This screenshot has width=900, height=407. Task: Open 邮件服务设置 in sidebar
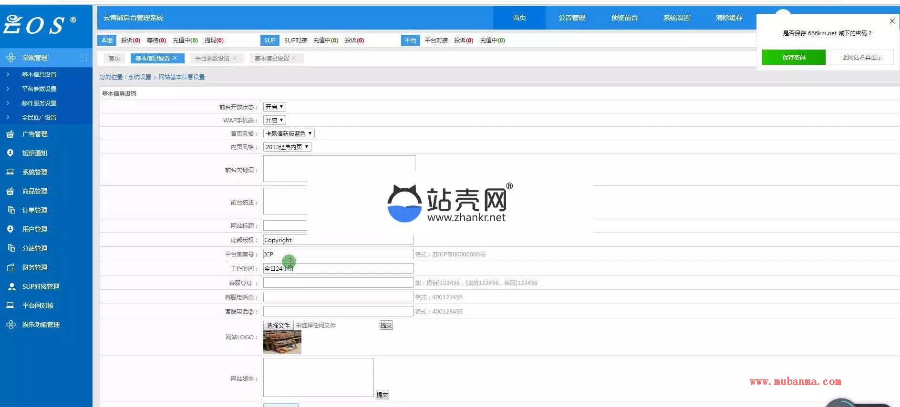[39, 103]
